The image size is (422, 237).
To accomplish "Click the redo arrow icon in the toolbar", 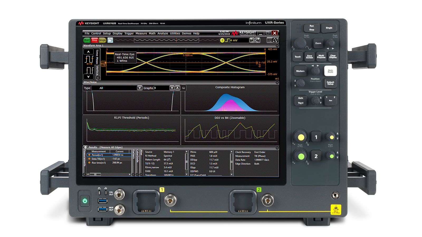I will pos(257,40).
